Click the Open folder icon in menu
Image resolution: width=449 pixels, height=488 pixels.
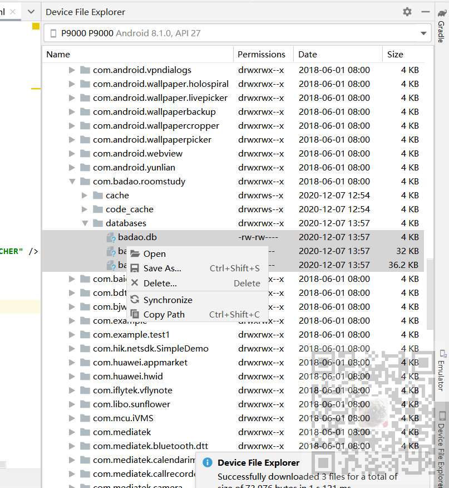click(x=135, y=253)
